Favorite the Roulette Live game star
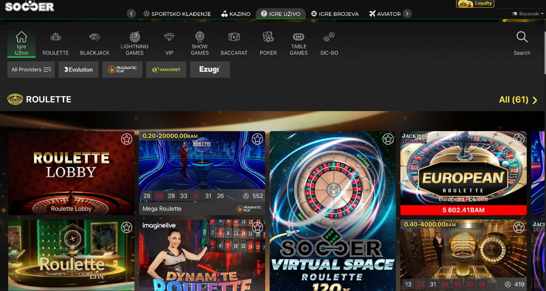Screen dimensions: 546x291 pyautogui.click(x=126, y=227)
